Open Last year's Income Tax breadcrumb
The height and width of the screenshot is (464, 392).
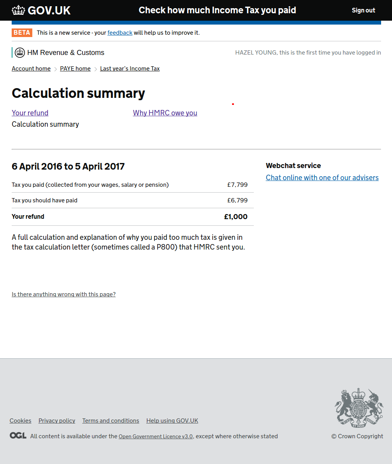(x=130, y=69)
